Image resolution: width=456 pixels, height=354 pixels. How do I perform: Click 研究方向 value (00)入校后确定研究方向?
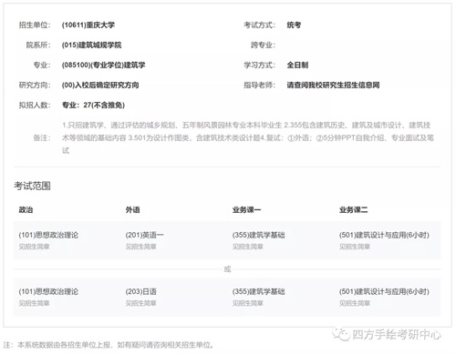[x=100, y=85]
